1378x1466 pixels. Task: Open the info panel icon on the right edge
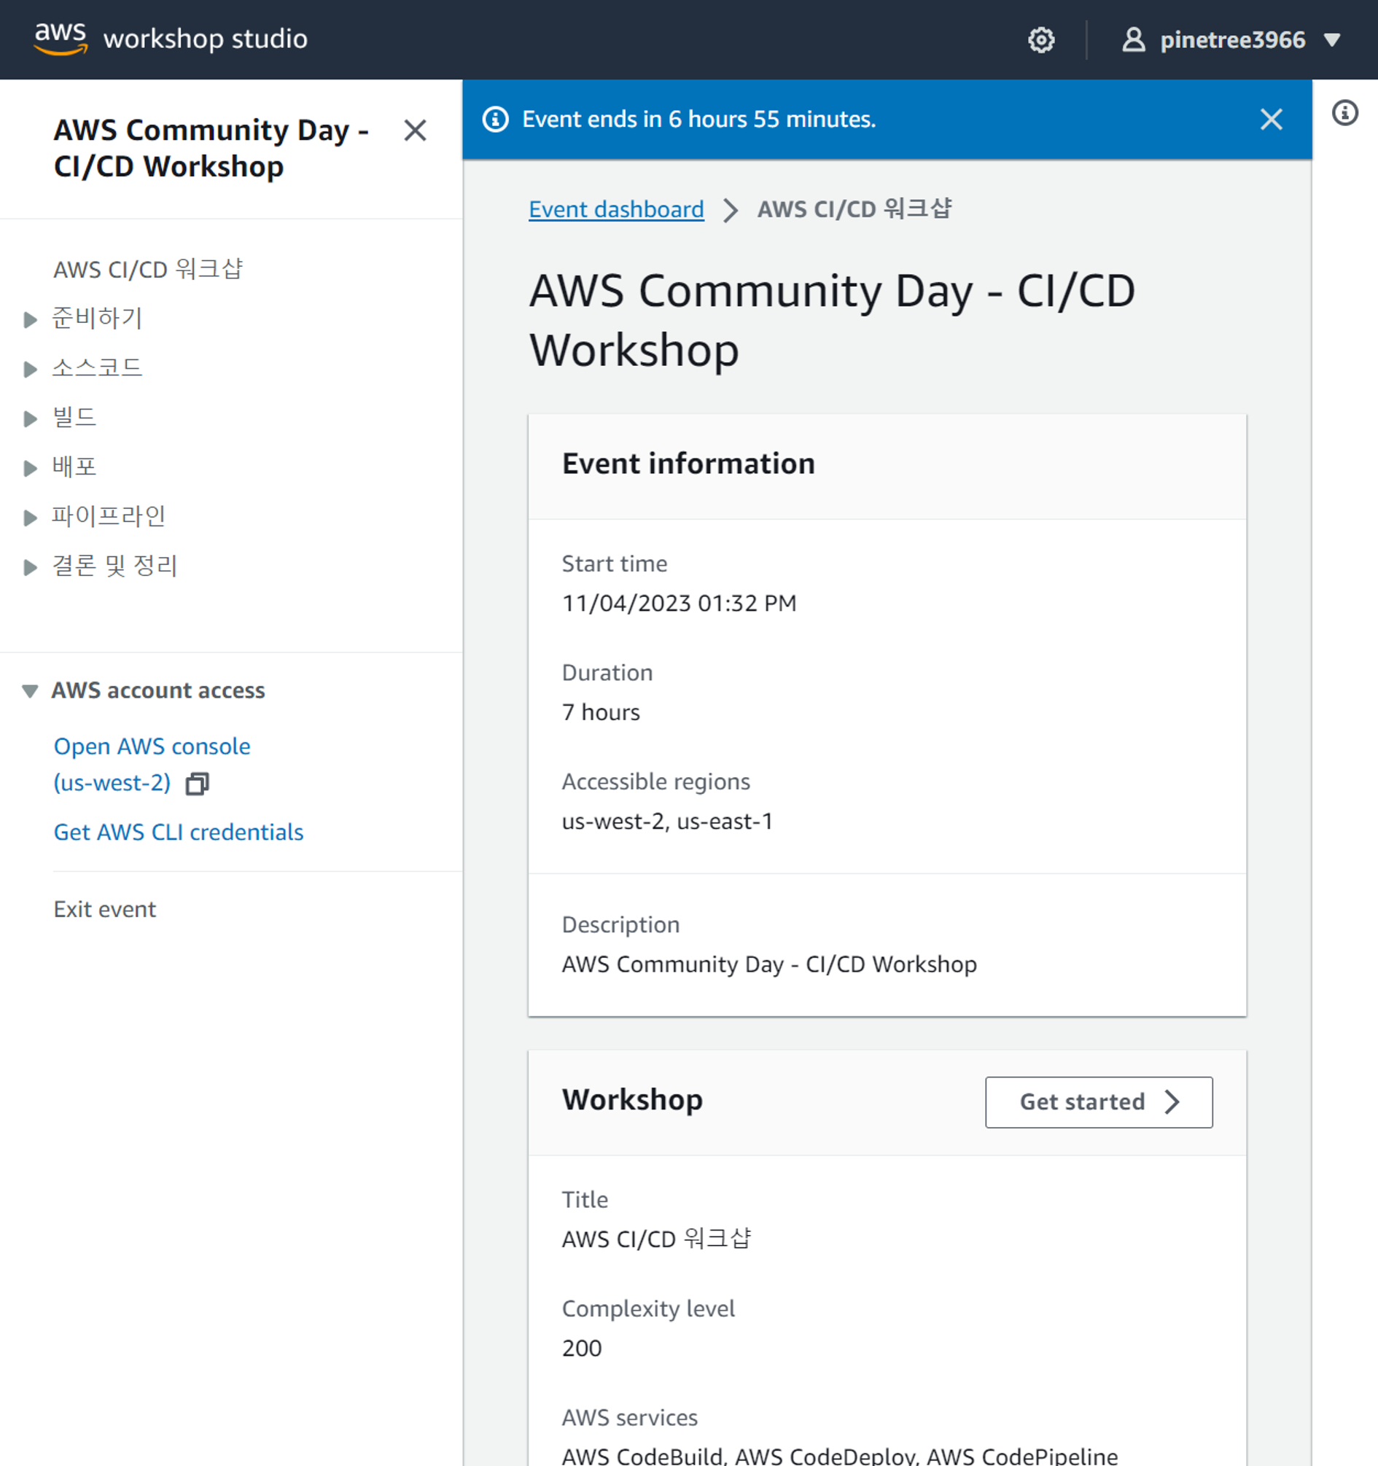click(1344, 113)
